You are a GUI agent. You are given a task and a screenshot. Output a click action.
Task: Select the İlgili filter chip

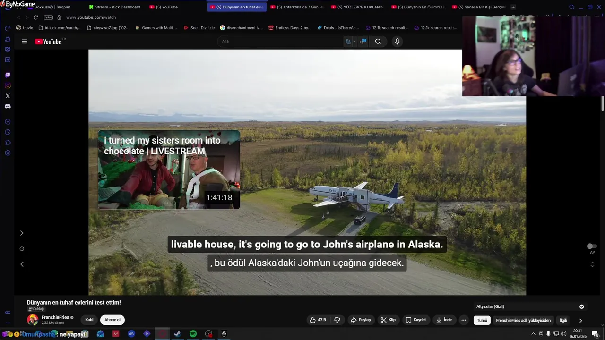click(x=563, y=320)
